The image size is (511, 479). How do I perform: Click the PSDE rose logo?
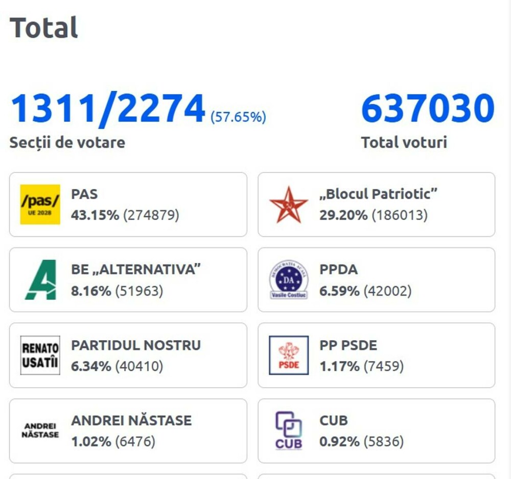289,355
